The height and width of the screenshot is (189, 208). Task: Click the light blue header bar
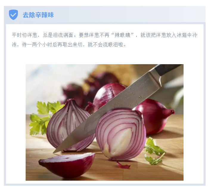click(105, 14)
